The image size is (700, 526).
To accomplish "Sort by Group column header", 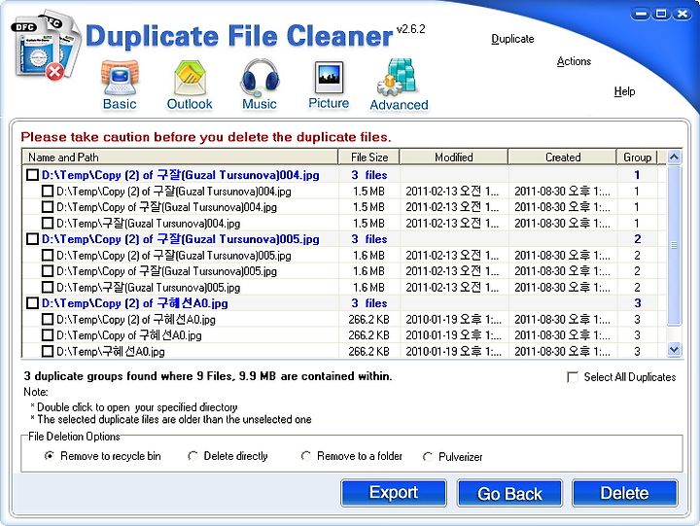I will point(637,158).
